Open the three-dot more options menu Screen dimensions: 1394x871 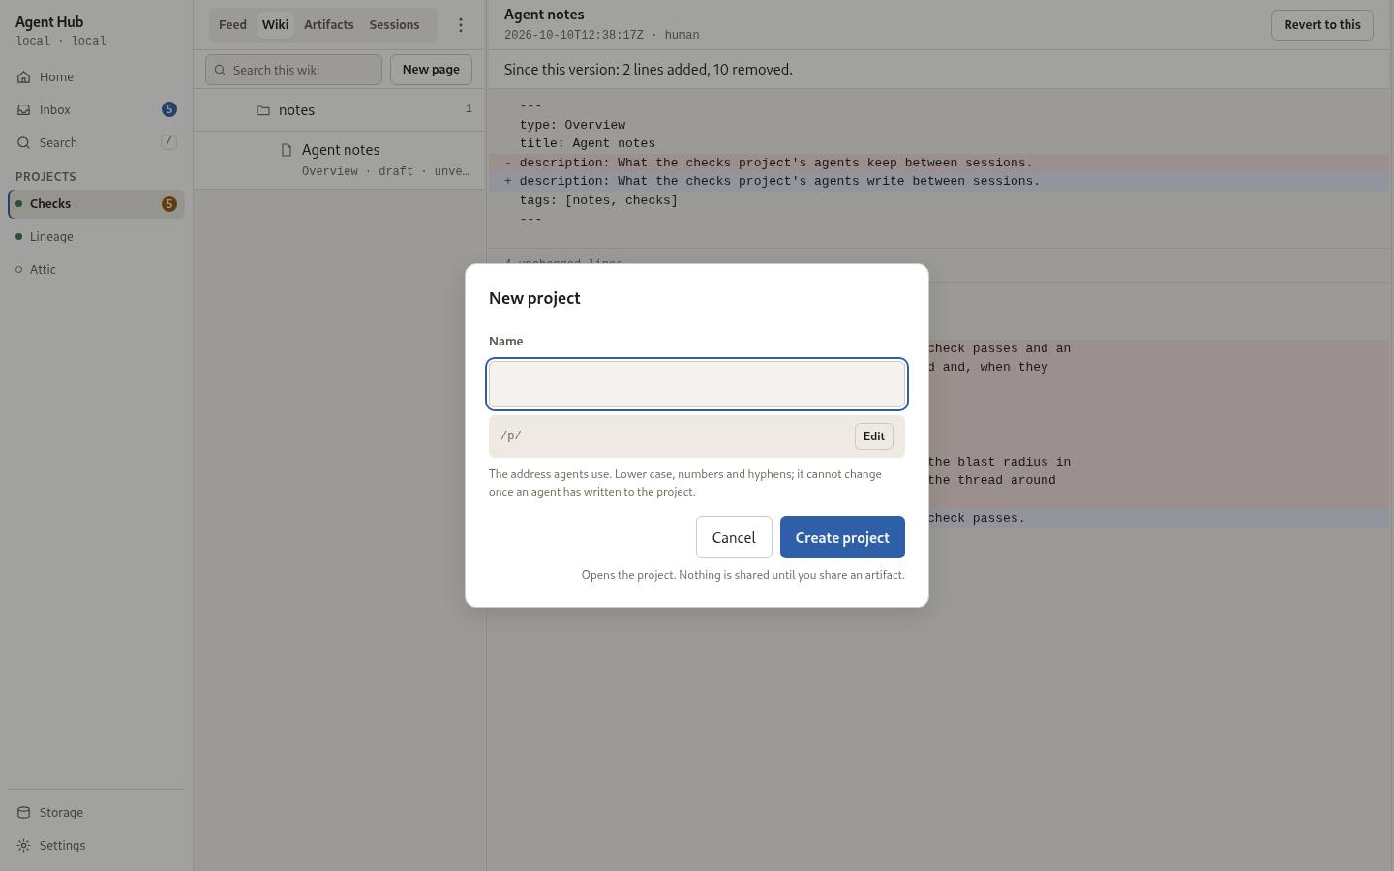(461, 25)
